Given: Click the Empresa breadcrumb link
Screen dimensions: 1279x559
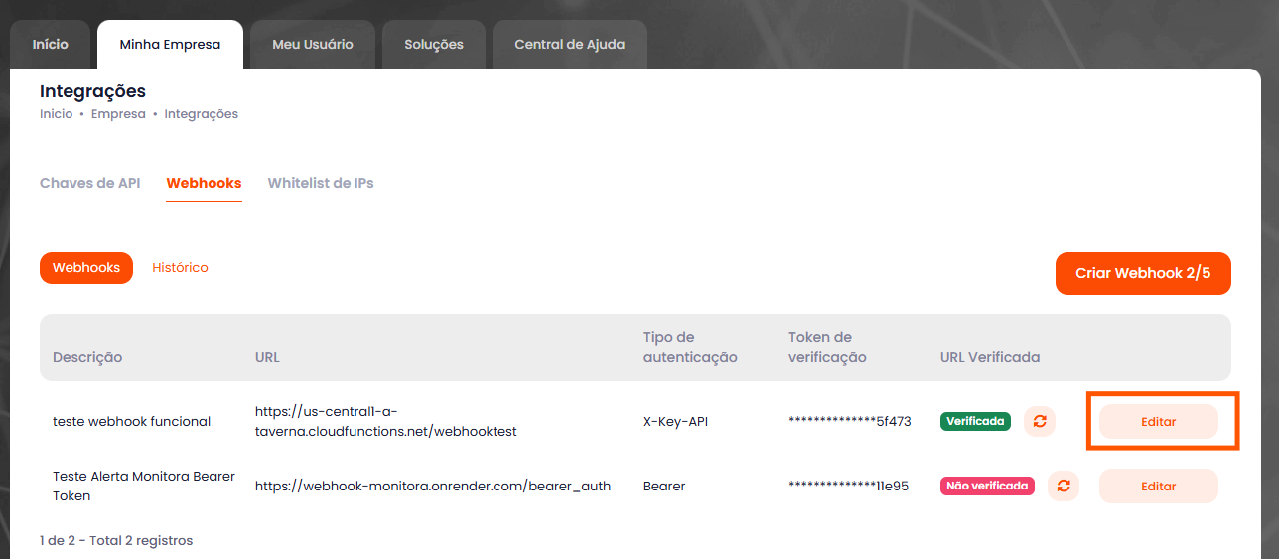Looking at the screenshot, I should pyautogui.click(x=118, y=114).
